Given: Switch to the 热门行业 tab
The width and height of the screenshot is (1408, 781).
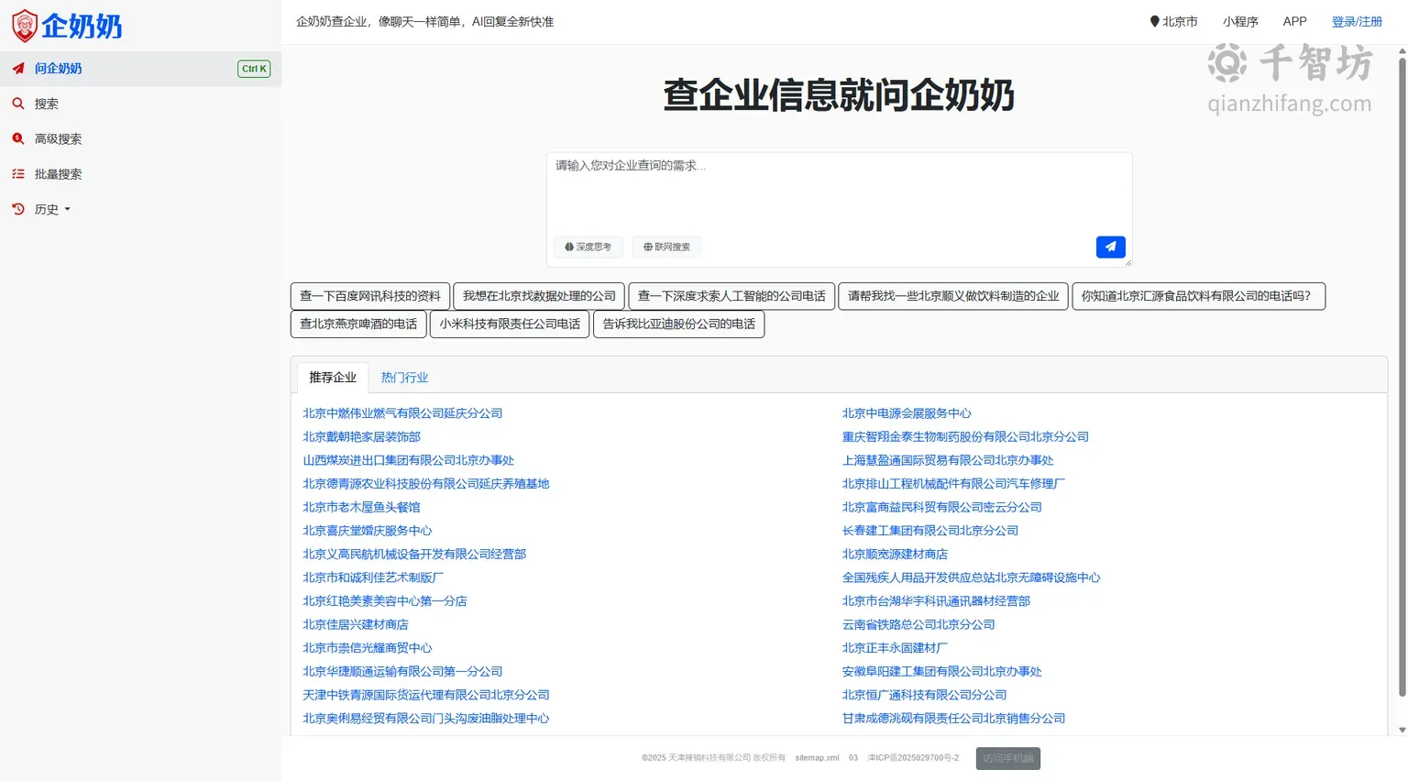Looking at the screenshot, I should pos(404,378).
